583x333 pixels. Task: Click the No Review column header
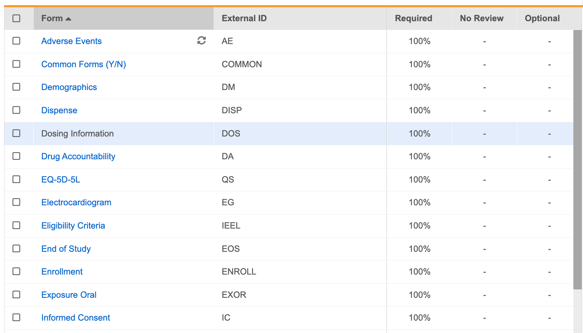tap(482, 18)
